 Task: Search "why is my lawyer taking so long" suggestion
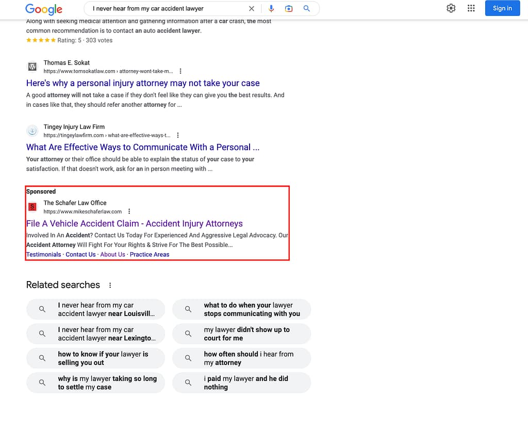coord(95,383)
